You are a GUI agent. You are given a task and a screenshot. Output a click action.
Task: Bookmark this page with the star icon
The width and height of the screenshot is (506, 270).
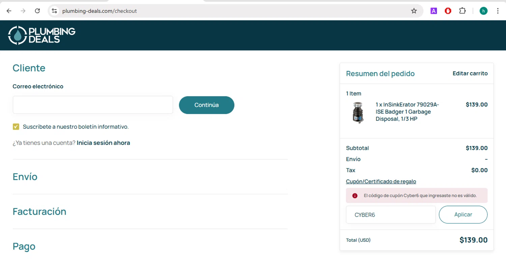click(x=414, y=11)
